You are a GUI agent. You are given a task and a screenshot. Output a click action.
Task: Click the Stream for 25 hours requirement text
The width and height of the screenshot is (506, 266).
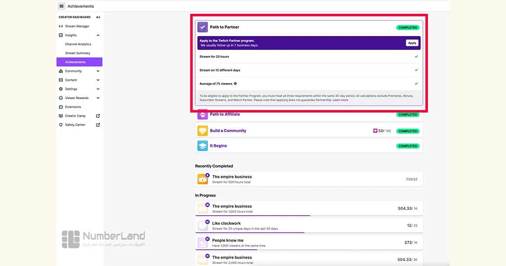coord(214,56)
